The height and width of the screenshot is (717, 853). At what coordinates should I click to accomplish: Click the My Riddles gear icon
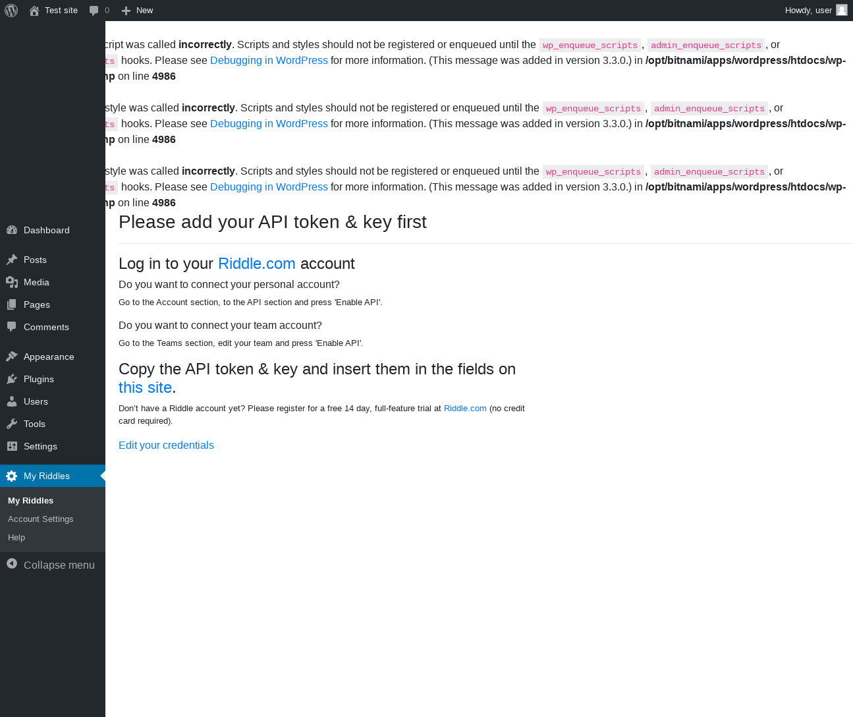(12, 476)
